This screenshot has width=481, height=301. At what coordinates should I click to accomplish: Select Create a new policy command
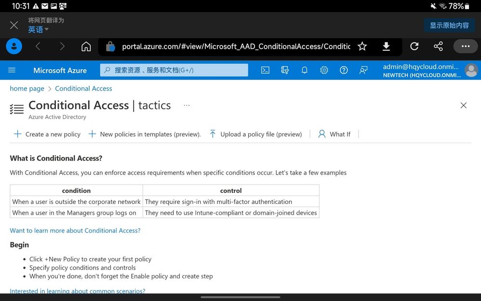pos(47,134)
